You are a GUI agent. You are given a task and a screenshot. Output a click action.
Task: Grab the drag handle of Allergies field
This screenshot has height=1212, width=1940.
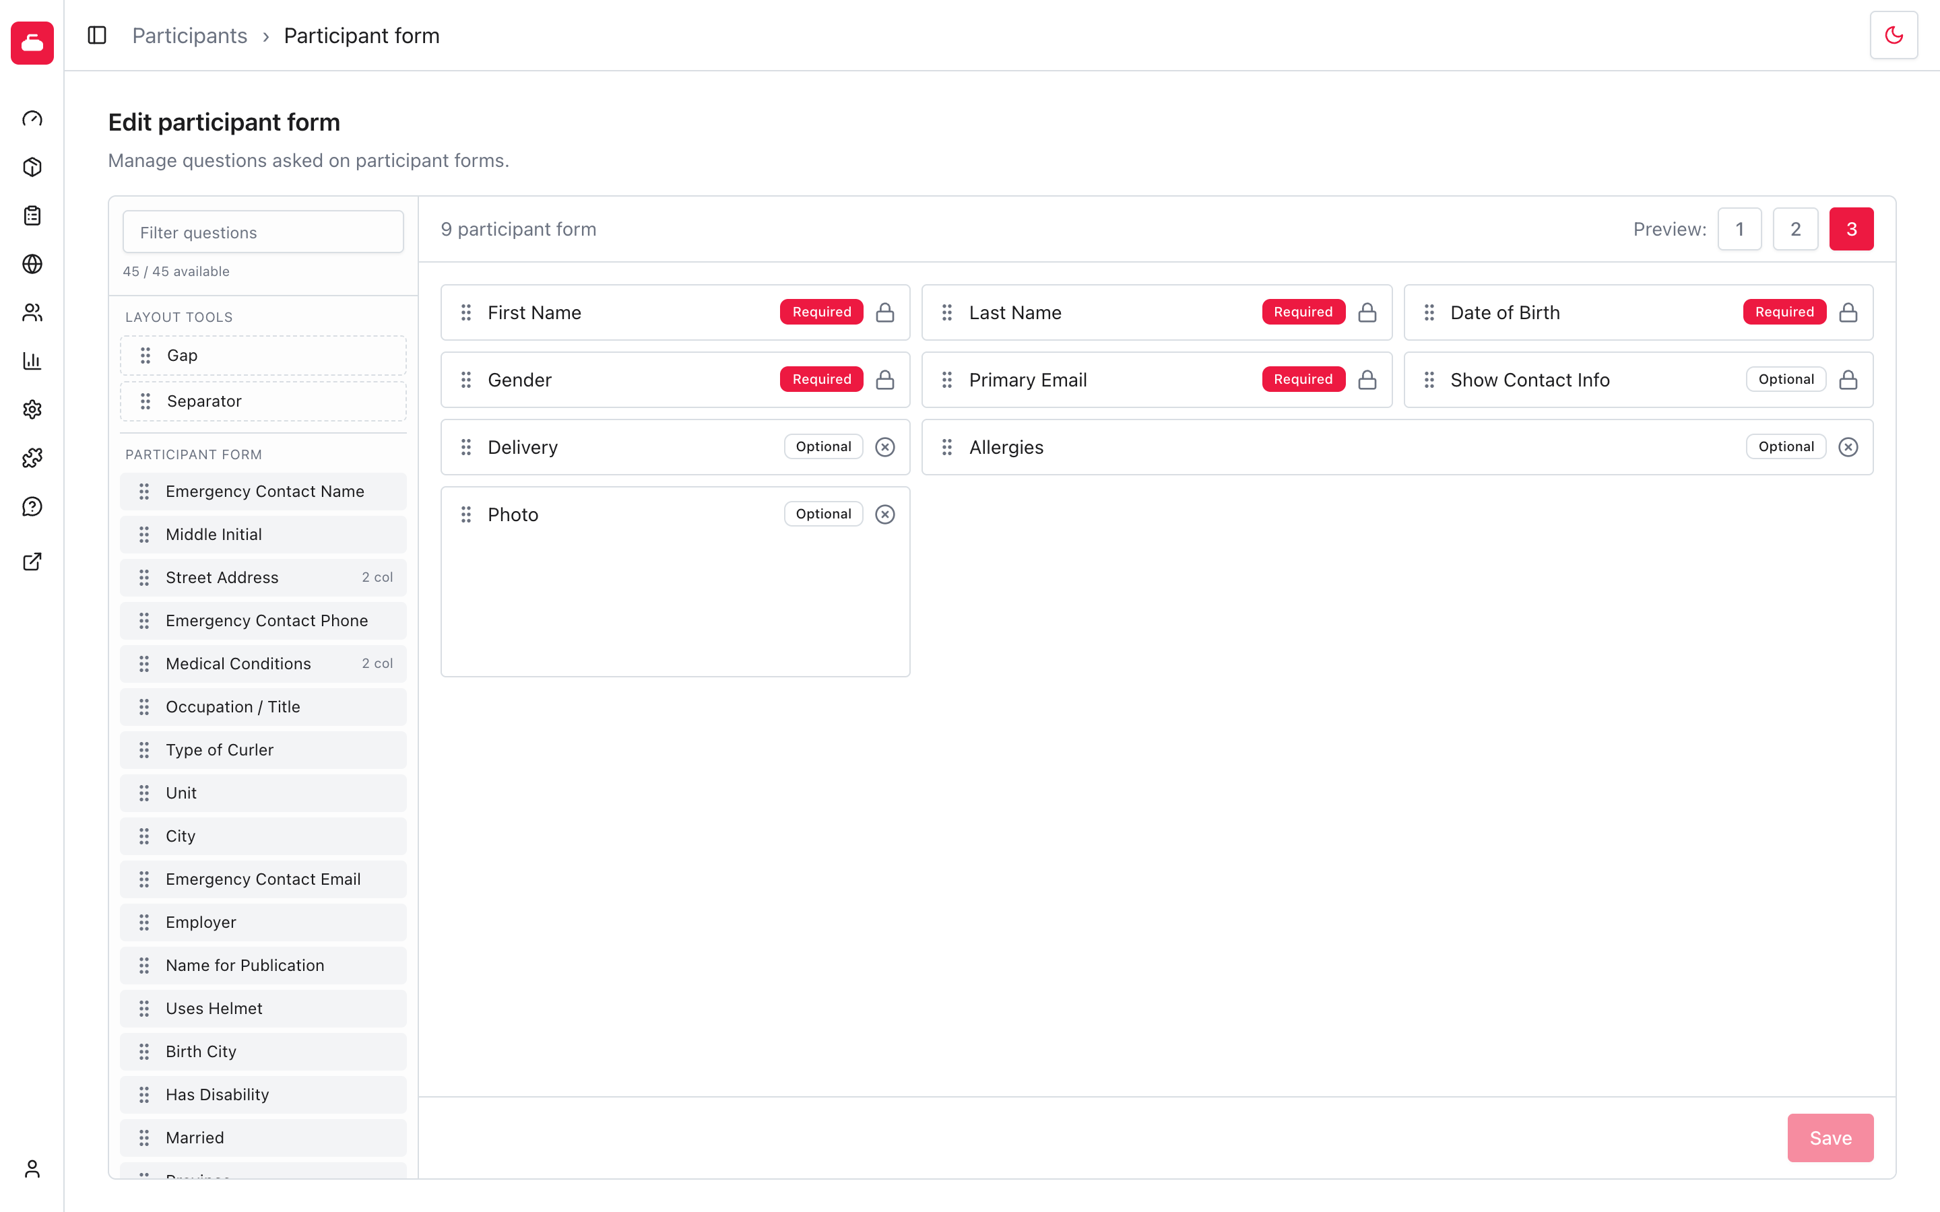946,446
